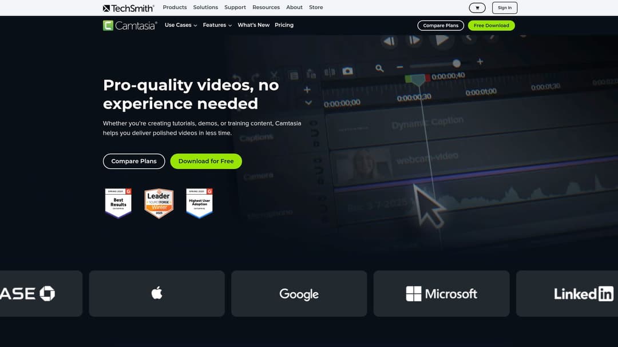Open the About menu
Image resolution: width=618 pixels, height=347 pixels.
[295, 7]
